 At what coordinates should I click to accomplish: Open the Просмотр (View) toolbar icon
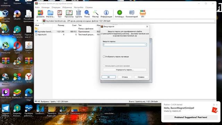[69, 14]
